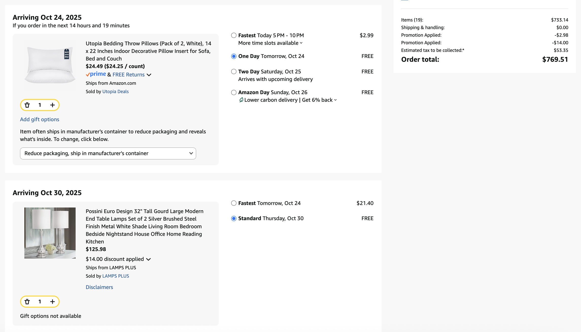Click the Possini lamps product thumbnail
The image size is (581, 332).
pyautogui.click(x=50, y=233)
